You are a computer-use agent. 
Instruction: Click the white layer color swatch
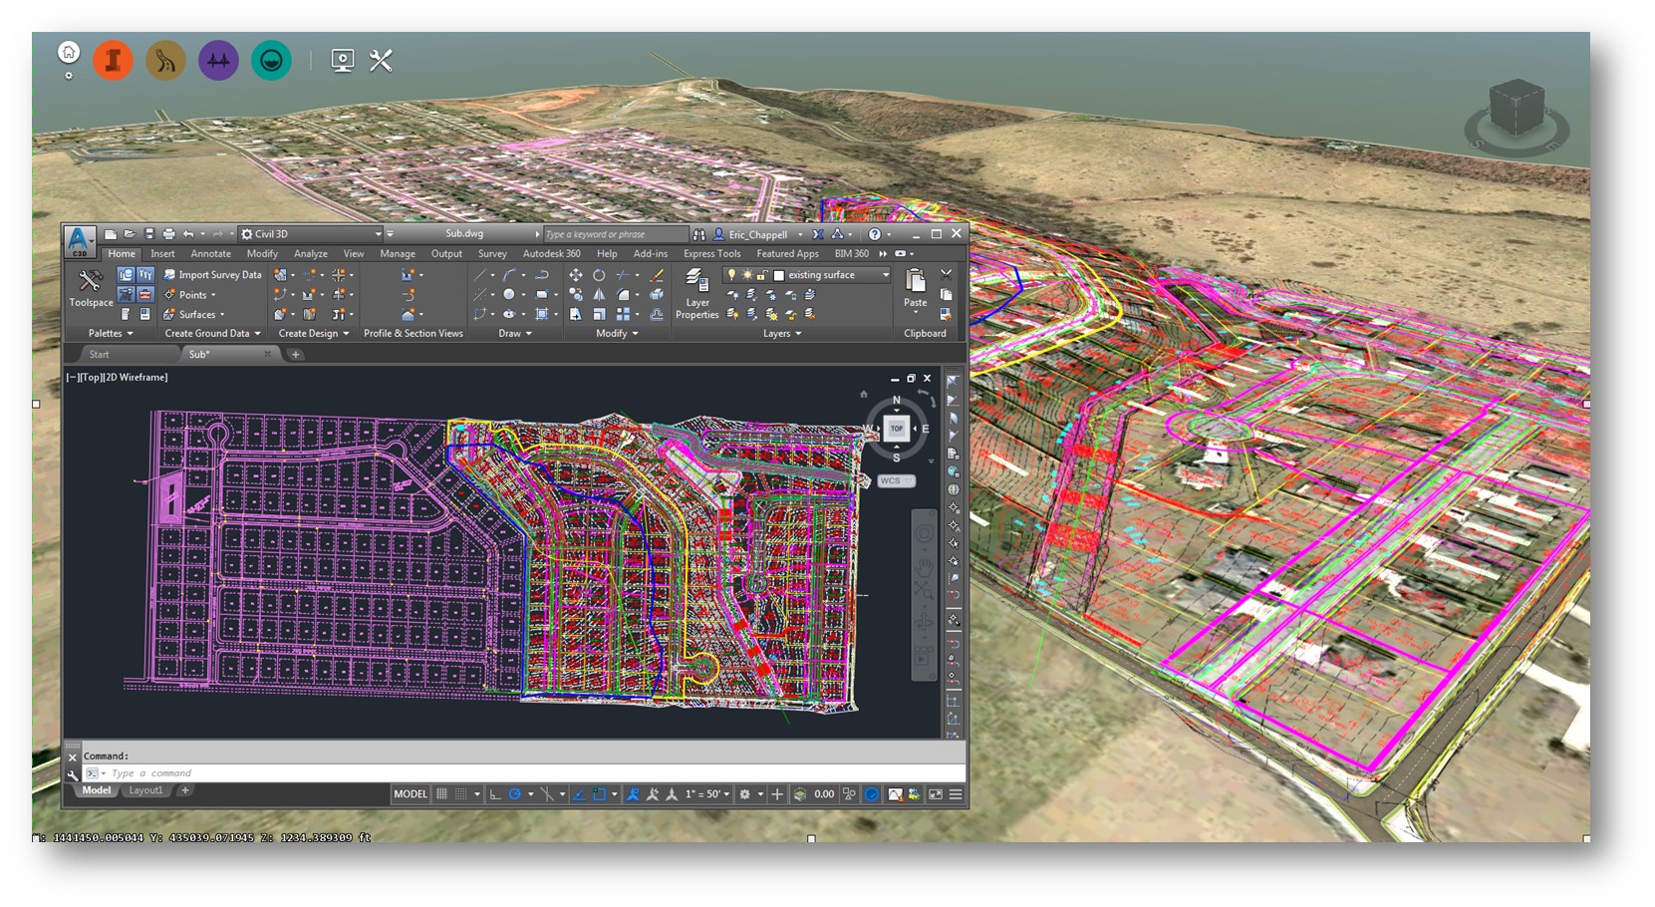(779, 275)
